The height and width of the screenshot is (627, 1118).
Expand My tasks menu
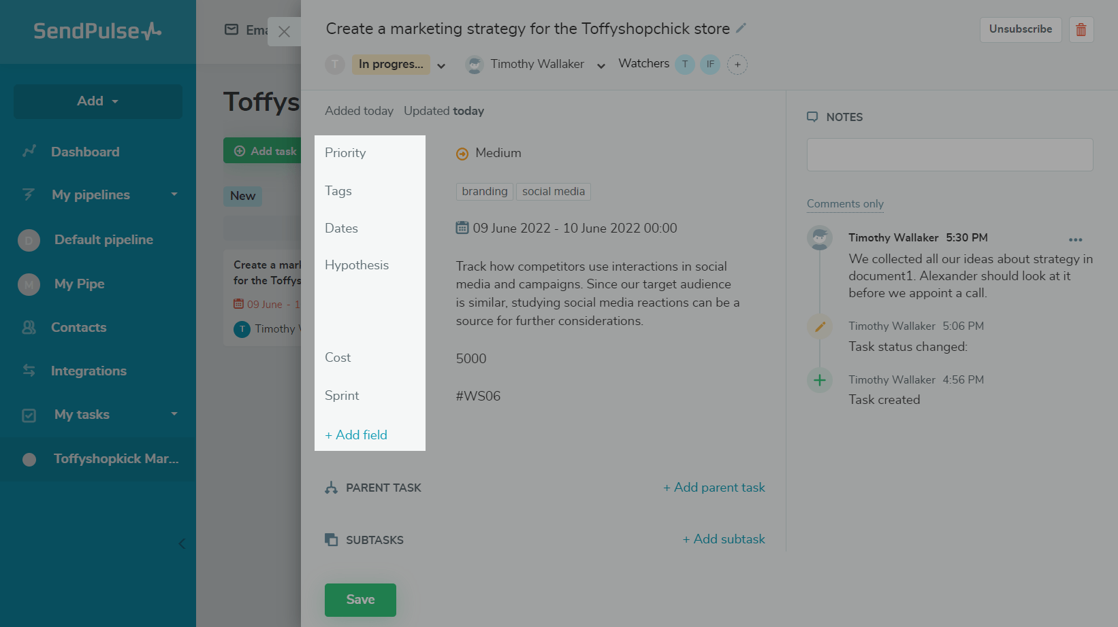click(x=174, y=414)
